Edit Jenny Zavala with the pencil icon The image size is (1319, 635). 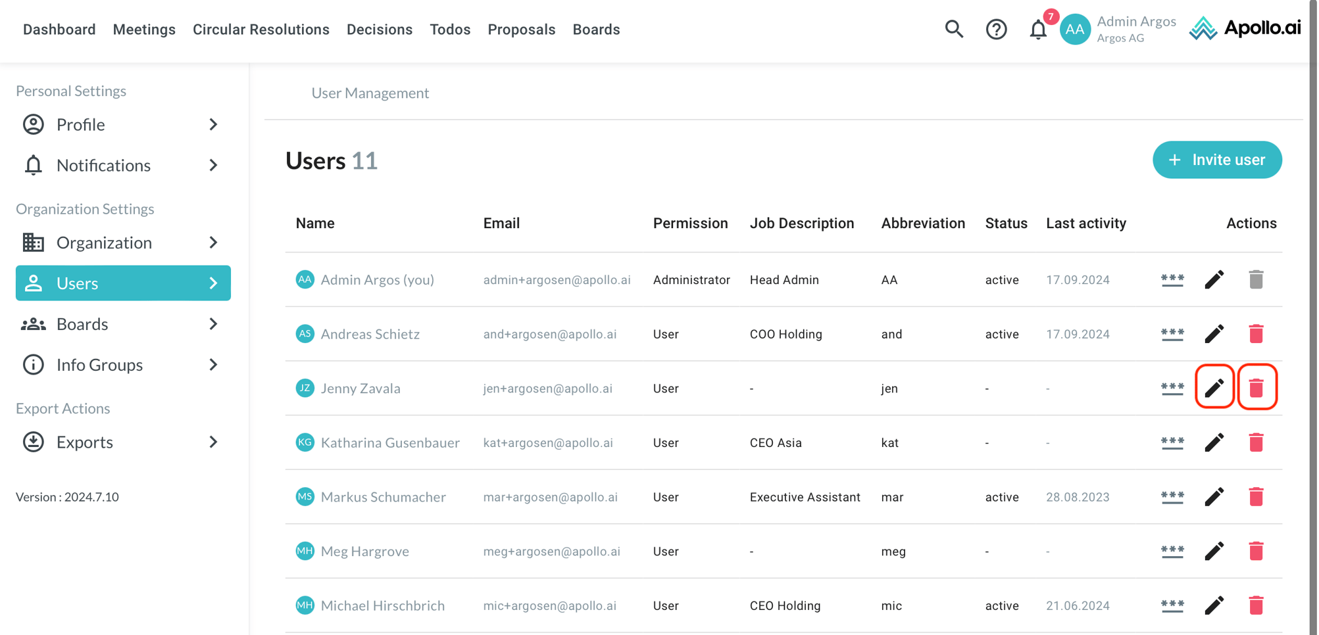click(x=1214, y=388)
